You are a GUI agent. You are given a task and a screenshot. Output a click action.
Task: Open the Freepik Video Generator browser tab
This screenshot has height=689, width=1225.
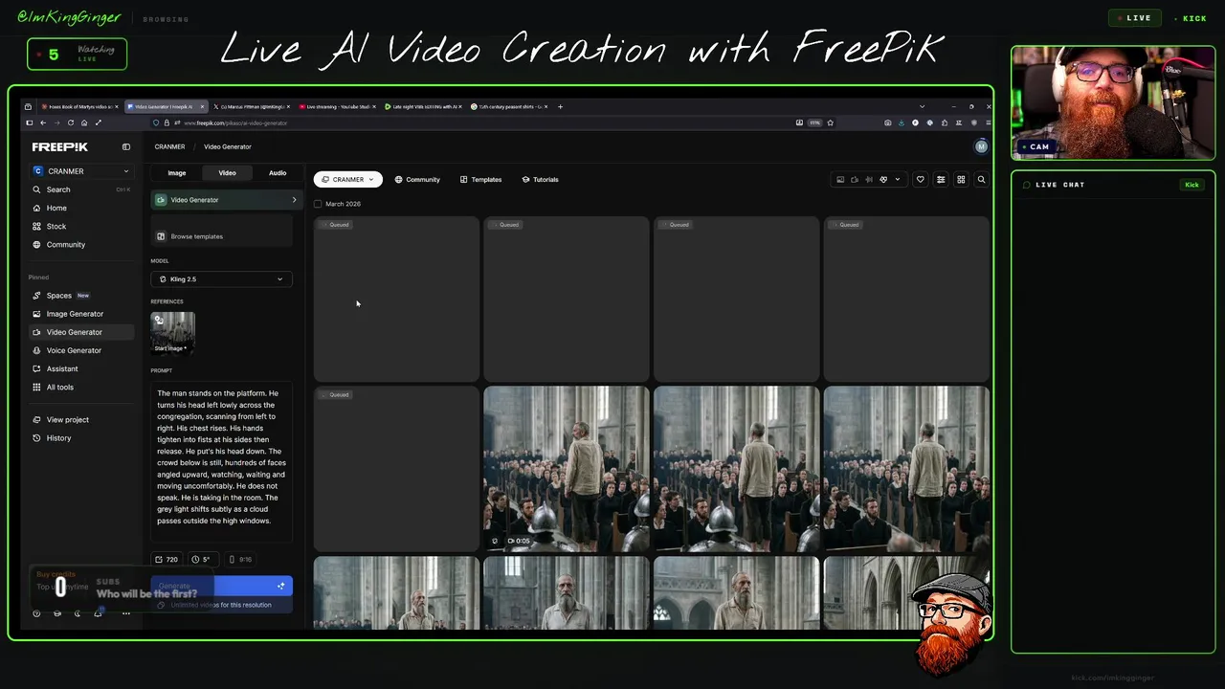(x=166, y=106)
